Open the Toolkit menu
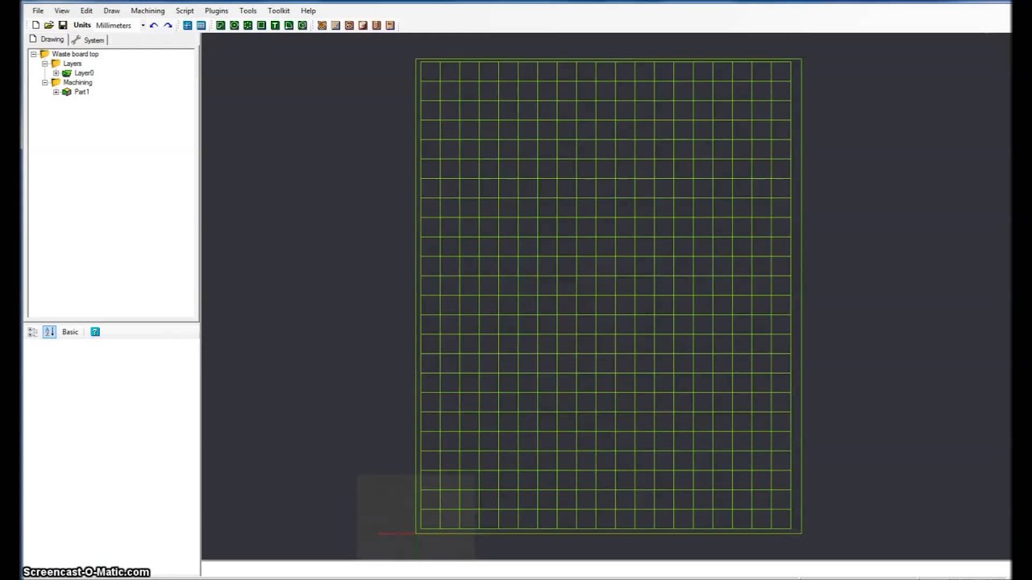The image size is (1032, 580). tap(279, 10)
